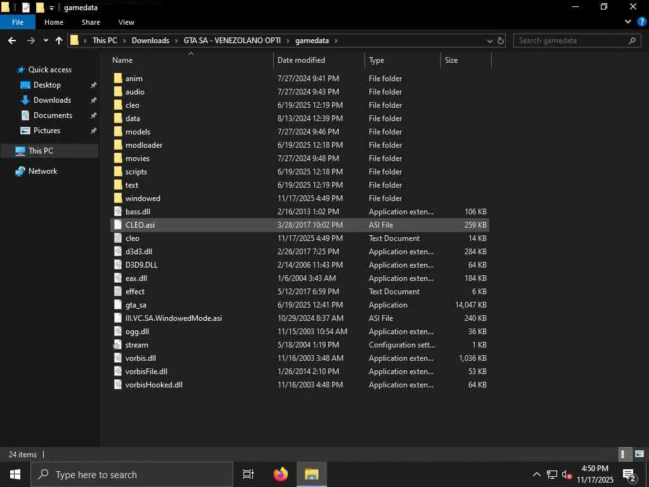The width and height of the screenshot is (649, 487).
Task: Click the gta_sa application icon
Action: [x=118, y=305]
